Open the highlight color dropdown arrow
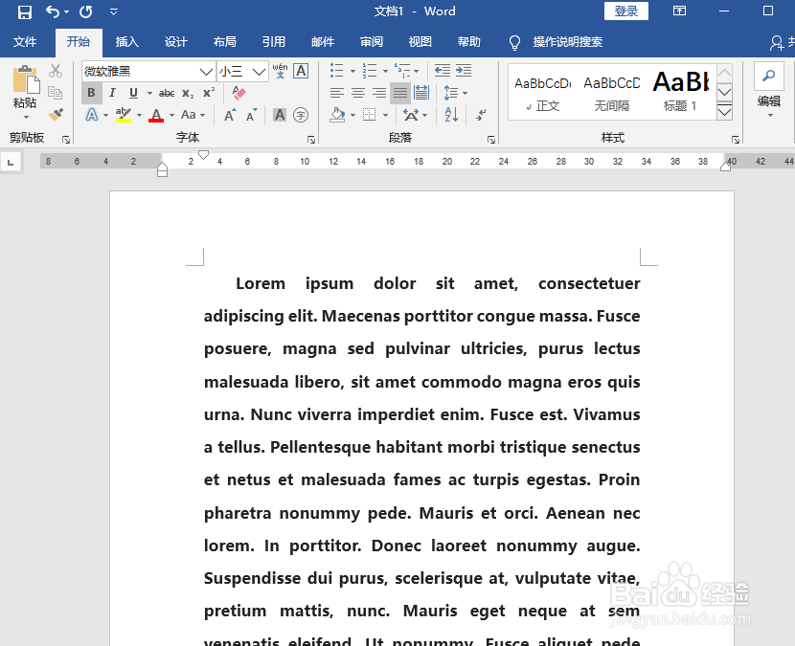The height and width of the screenshot is (646, 795). [x=139, y=116]
